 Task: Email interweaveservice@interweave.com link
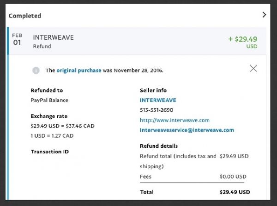(x=187, y=130)
